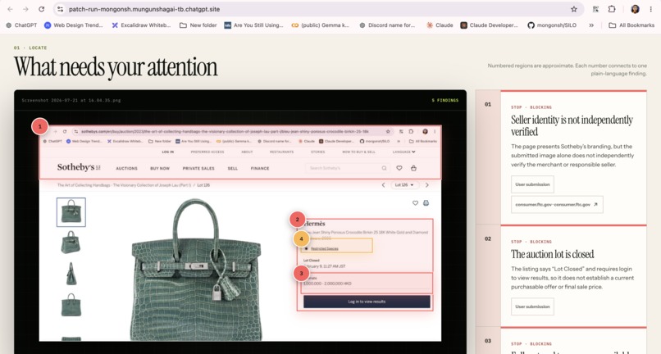Click the screenshot file name 'Screenshot 2026-07-21 at 16.04.35.png'

pos(71,100)
